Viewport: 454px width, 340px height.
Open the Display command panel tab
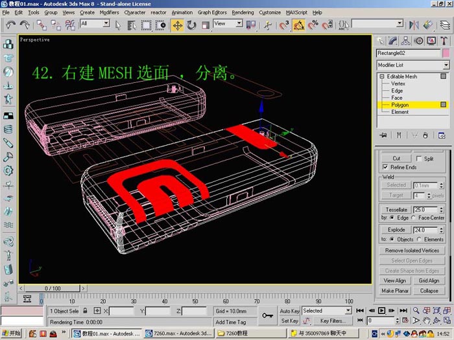431,41
